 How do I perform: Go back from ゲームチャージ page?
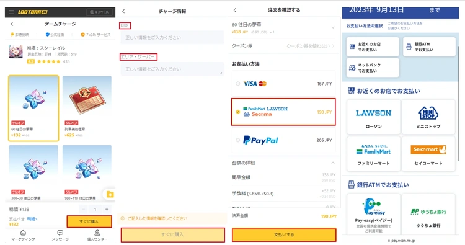coord(12,24)
